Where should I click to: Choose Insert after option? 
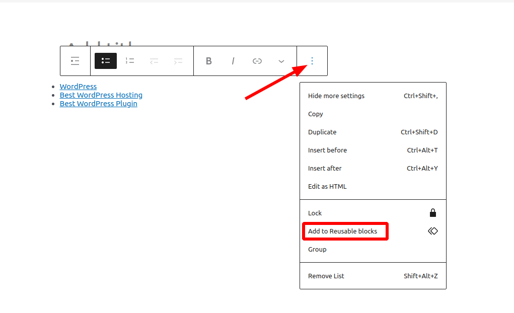(x=373, y=168)
